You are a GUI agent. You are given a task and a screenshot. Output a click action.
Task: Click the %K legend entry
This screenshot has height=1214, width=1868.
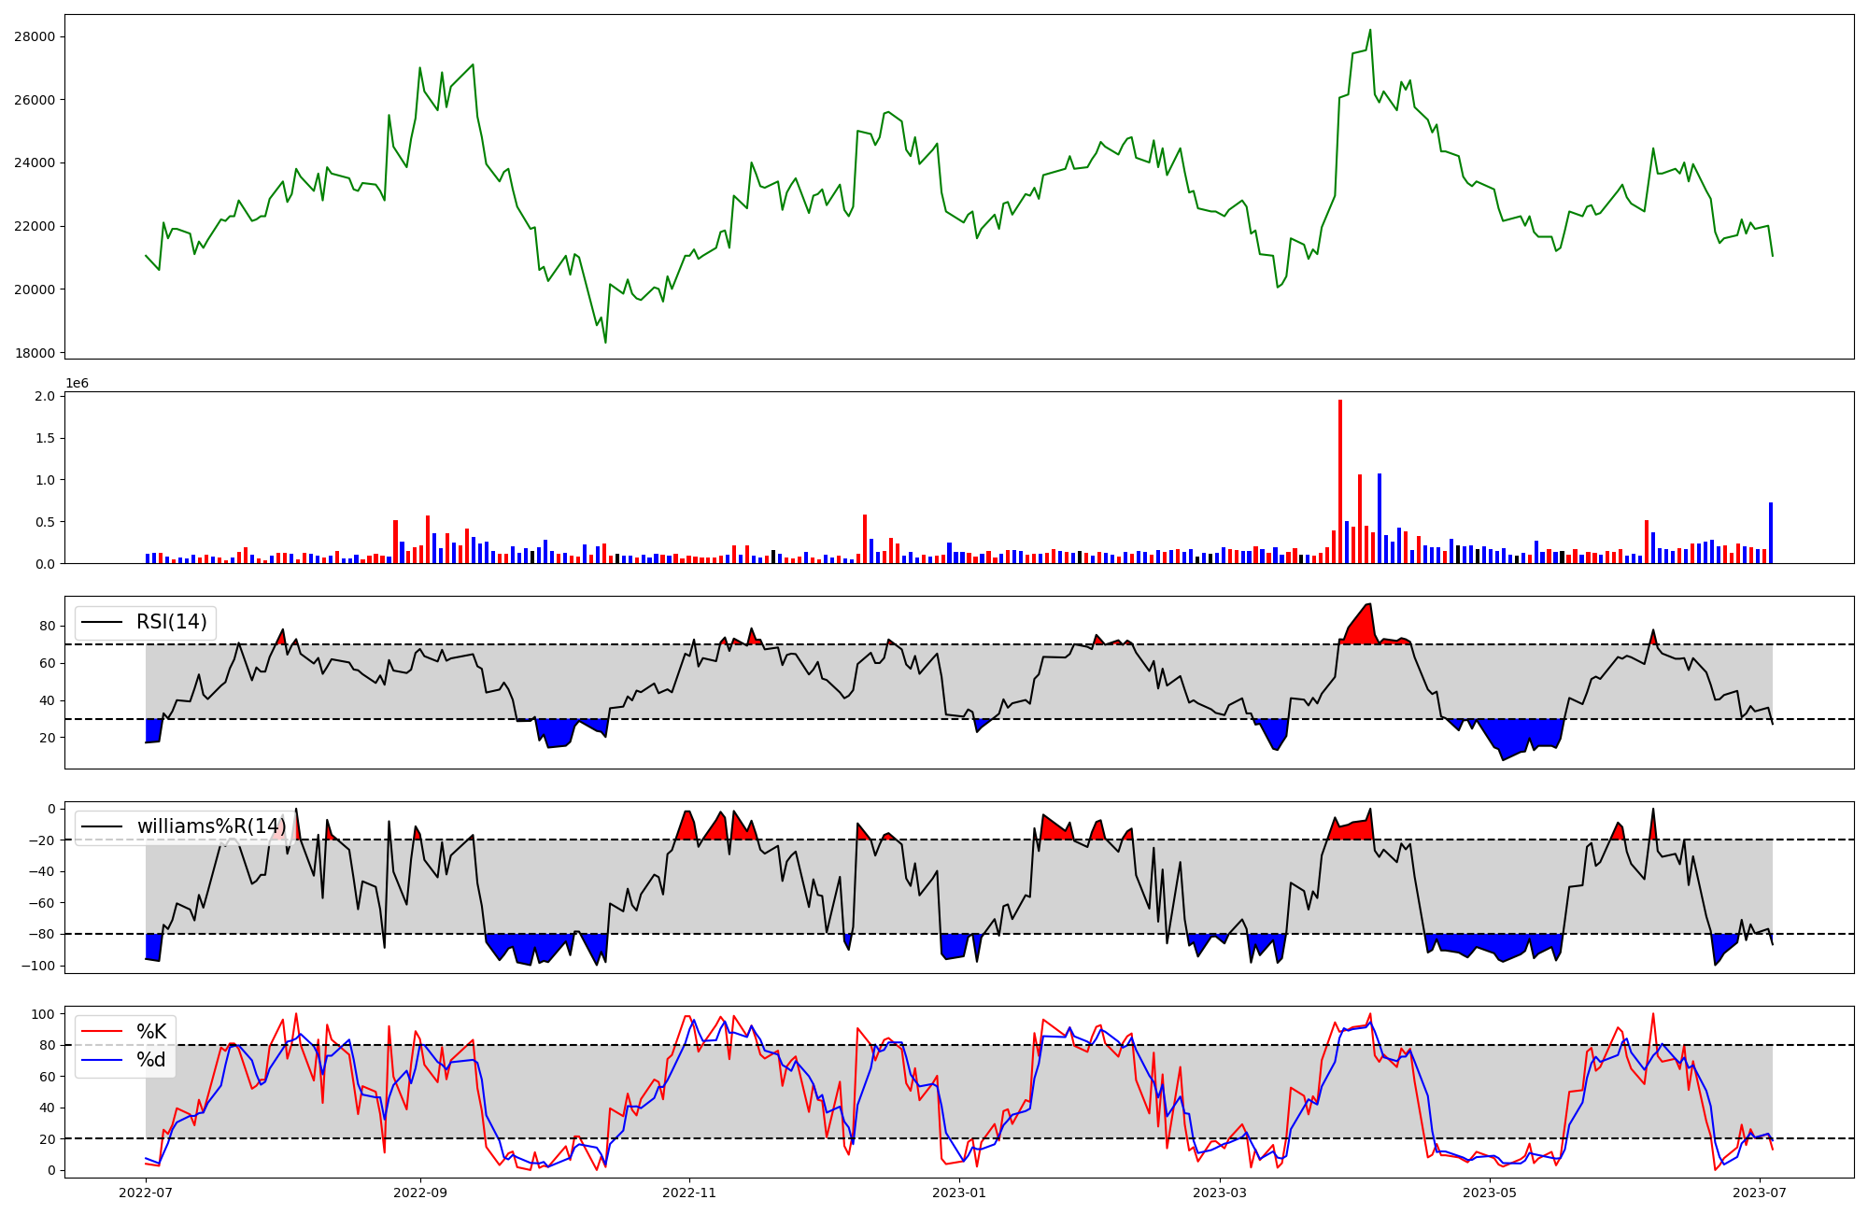(x=151, y=1032)
